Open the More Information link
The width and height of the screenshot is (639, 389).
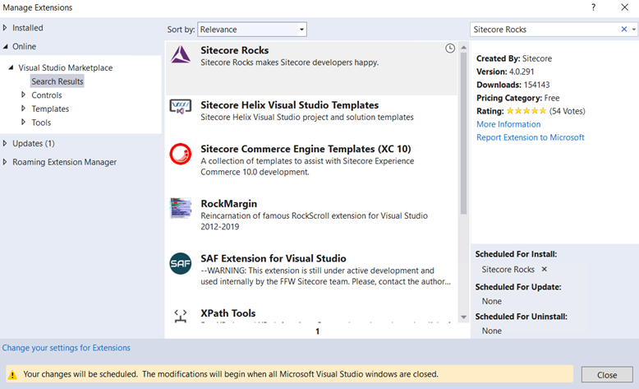point(508,124)
